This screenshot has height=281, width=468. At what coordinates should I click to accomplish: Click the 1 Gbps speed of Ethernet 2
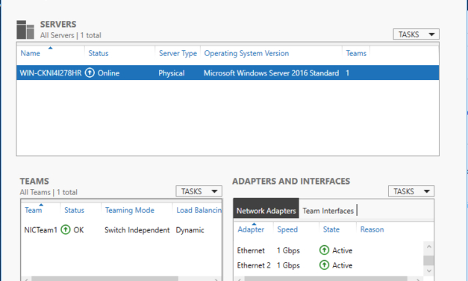click(x=288, y=265)
